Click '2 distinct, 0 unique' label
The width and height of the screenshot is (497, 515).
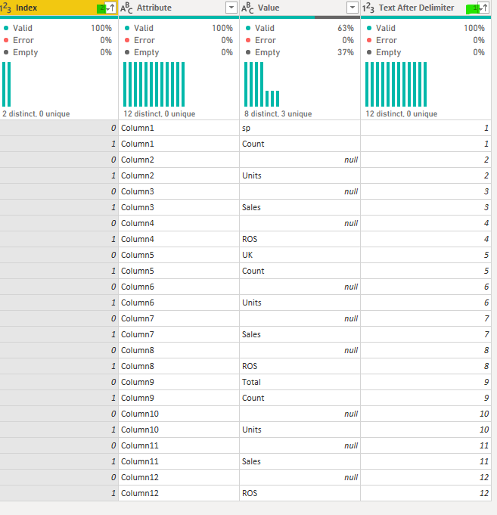pyautogui.click(x=36, y=113)
